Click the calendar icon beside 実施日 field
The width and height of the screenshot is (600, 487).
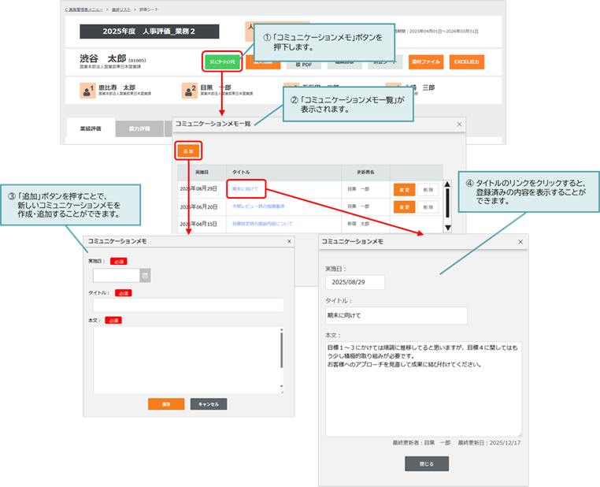[x=145, y=276]
